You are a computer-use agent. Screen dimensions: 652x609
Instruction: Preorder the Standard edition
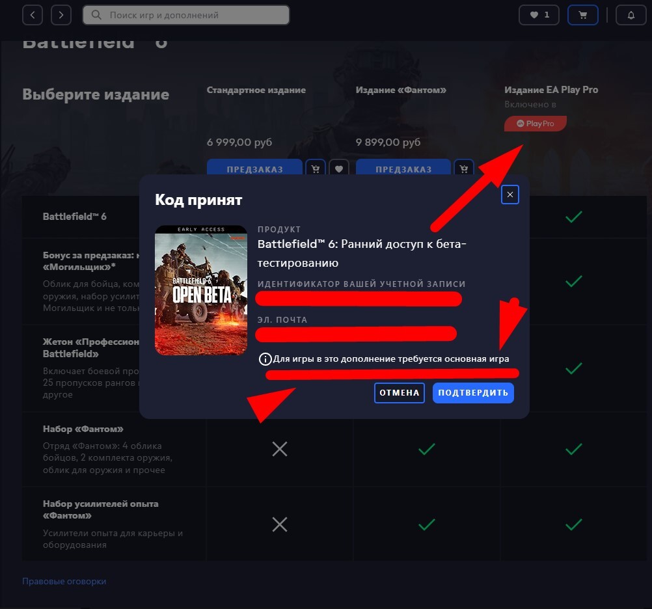pos(254,168)
